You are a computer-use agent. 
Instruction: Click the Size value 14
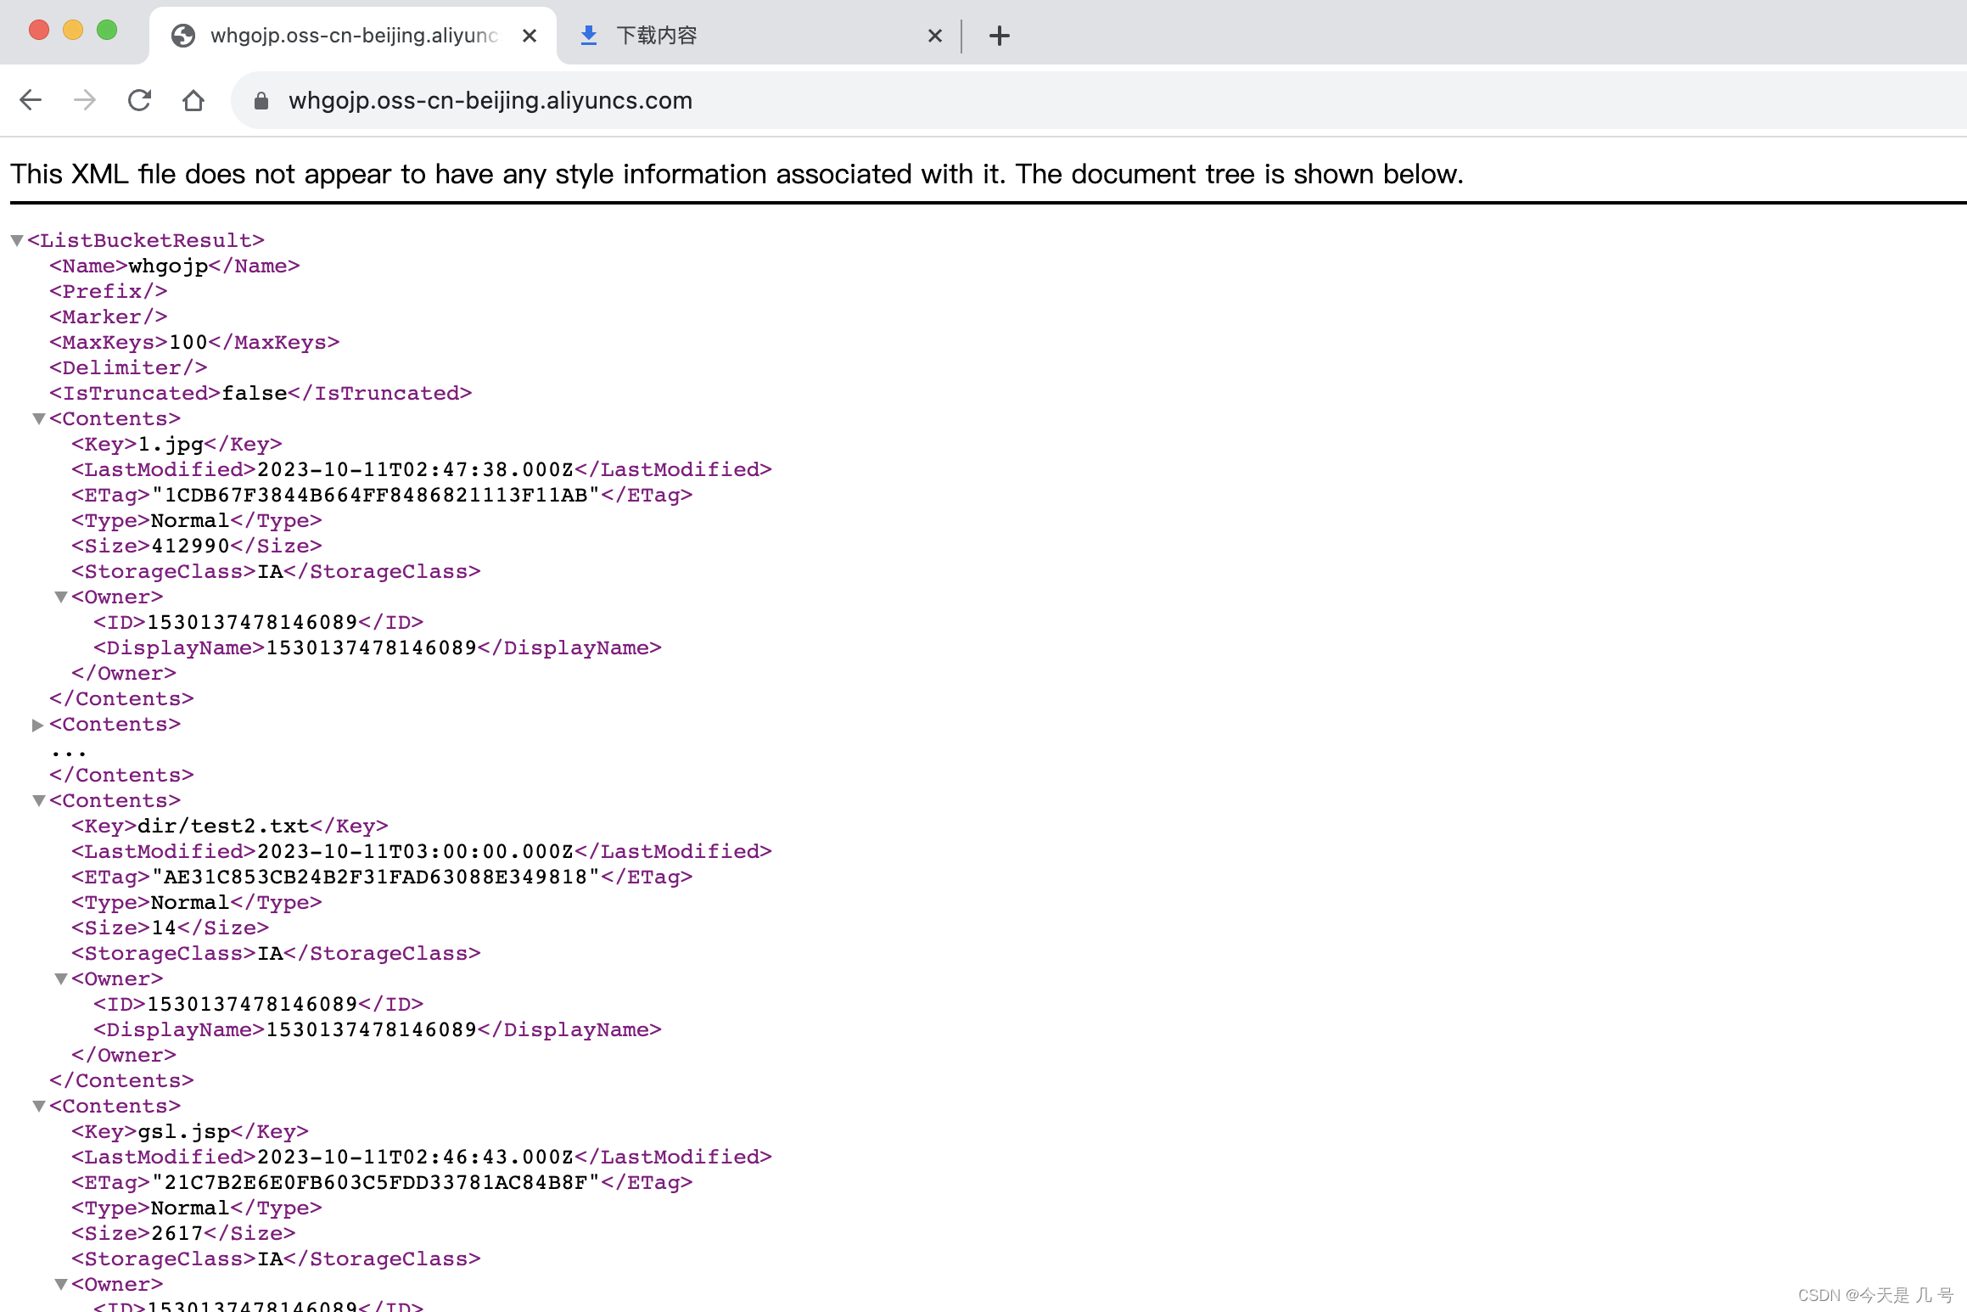(x=164, y=928)
